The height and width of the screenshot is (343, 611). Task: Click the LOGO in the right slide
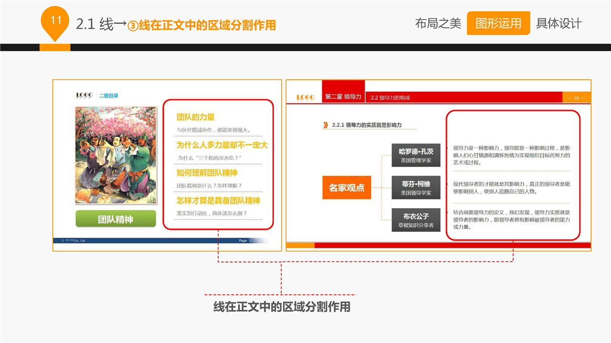[x=305, y=97]
